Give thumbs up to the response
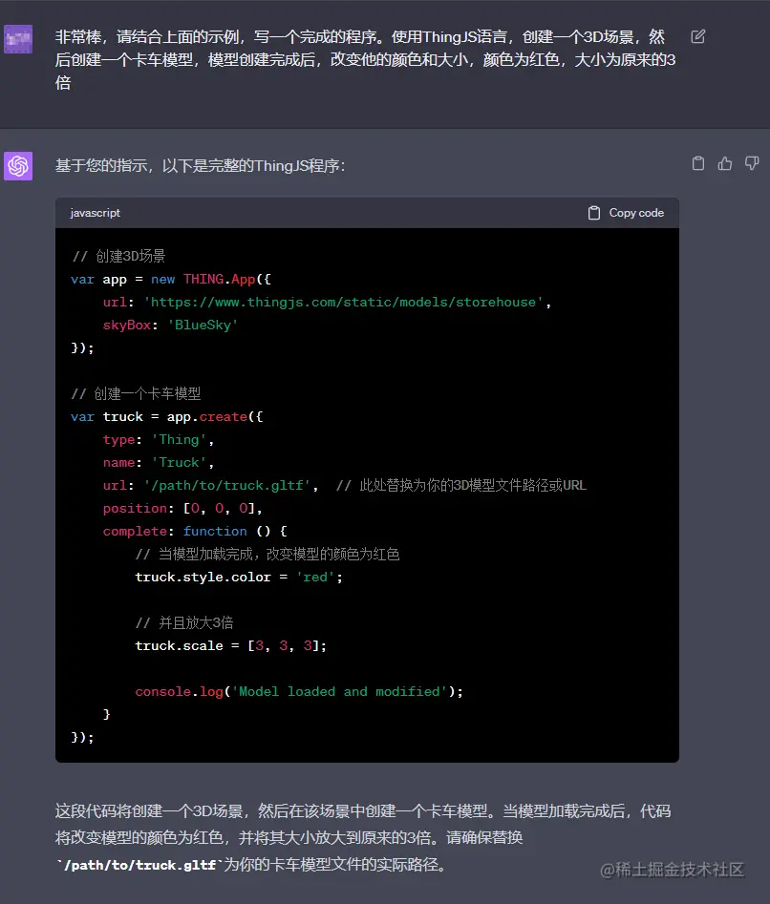Viewport: 770px width, 904px height. (725, 164)
